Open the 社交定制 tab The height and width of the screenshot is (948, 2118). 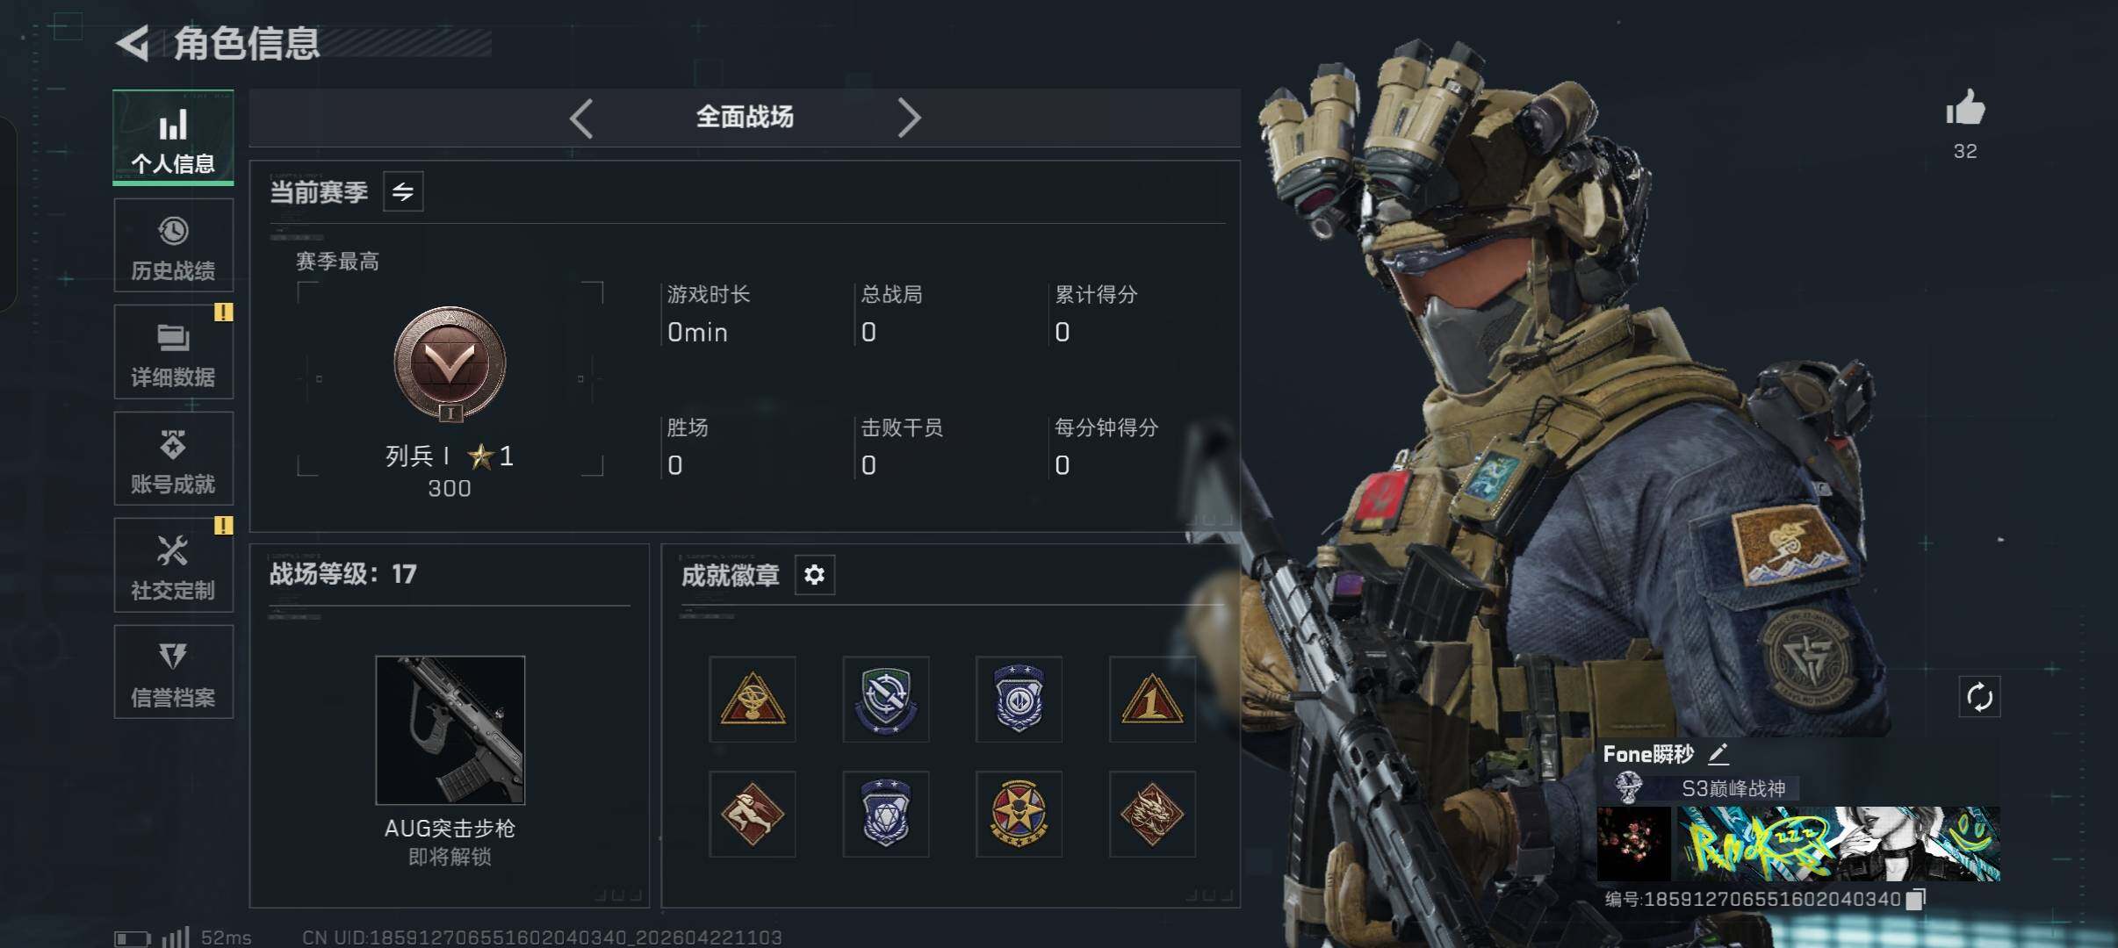[x=174, y=565]
